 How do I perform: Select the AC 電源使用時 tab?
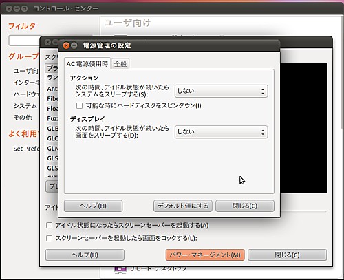pos(87,64)
